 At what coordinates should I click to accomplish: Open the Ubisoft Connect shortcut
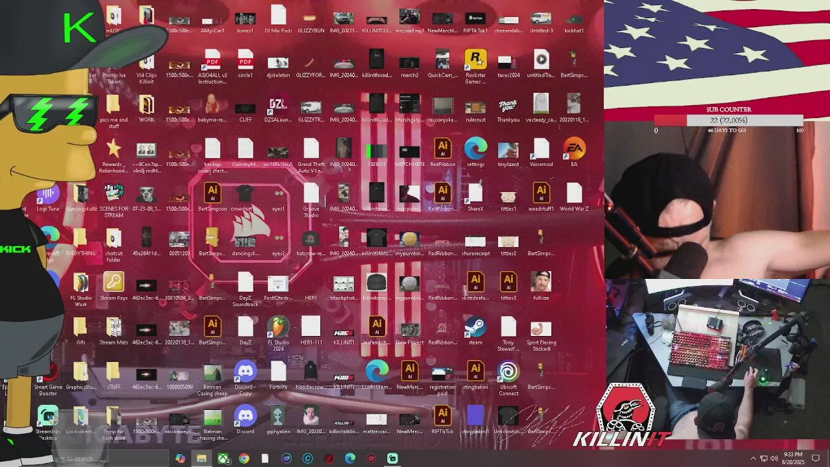click(x=508, y=372)
